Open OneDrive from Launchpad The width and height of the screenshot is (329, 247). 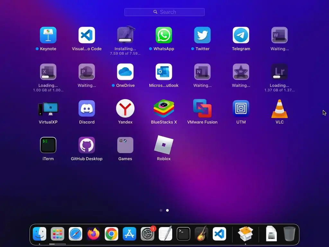[125, 72]
